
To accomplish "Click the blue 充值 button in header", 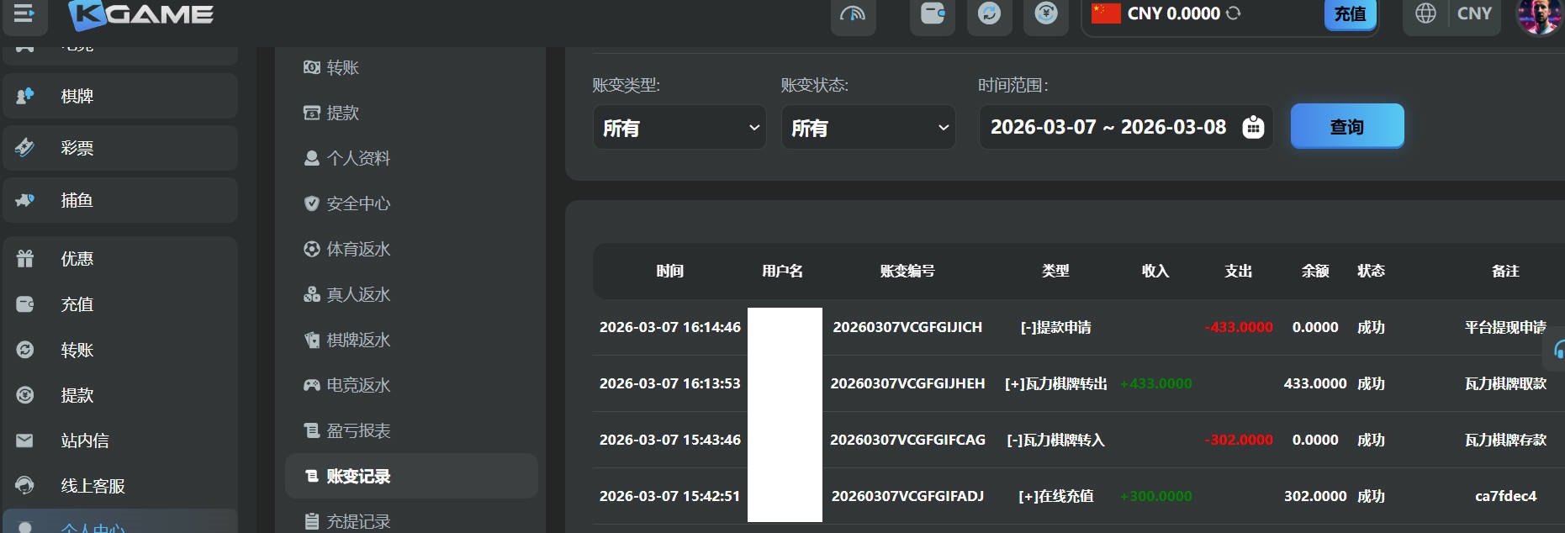I will coord(1350,14).
